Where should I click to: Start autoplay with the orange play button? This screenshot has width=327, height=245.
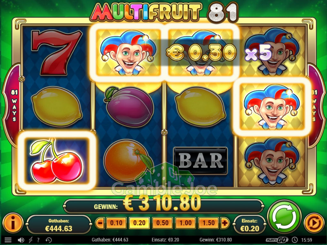314,223
